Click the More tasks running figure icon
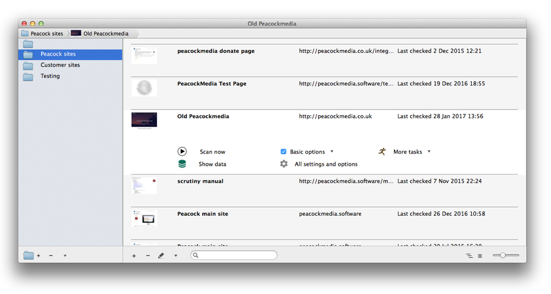The height and width of the screenshot is (294, 551). pyautogui.click(x=382, y=151)
